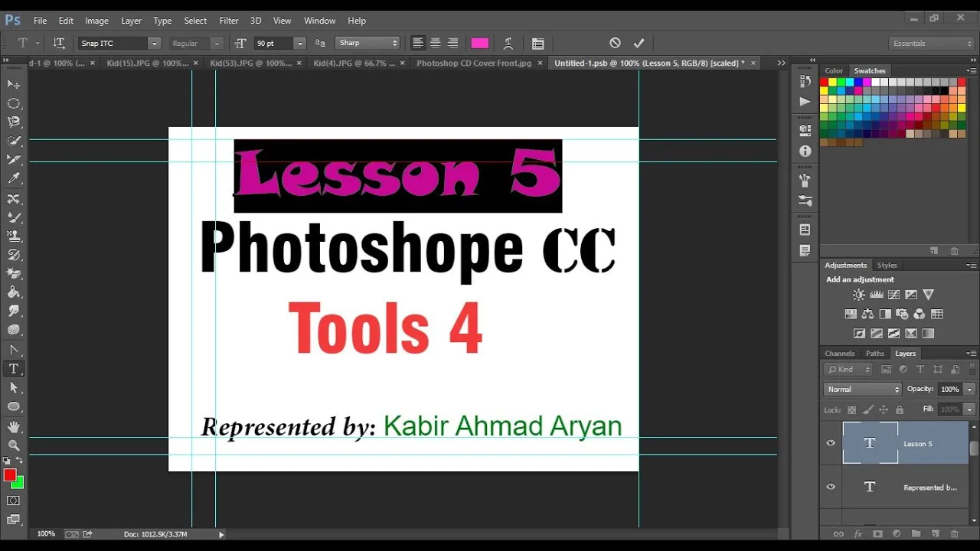Select the Path Selection tool
The image size is (980, 551).
14,388
